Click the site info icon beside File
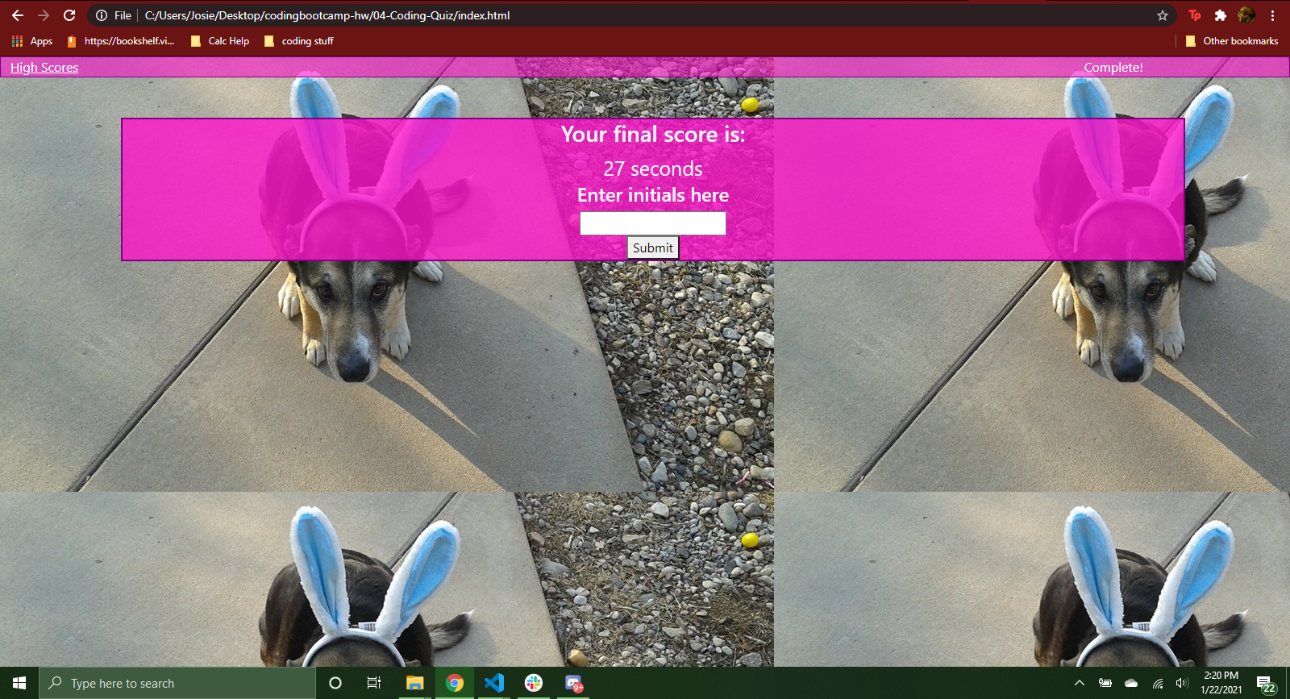Screen dimensions: 1290x699 point(102,15)
